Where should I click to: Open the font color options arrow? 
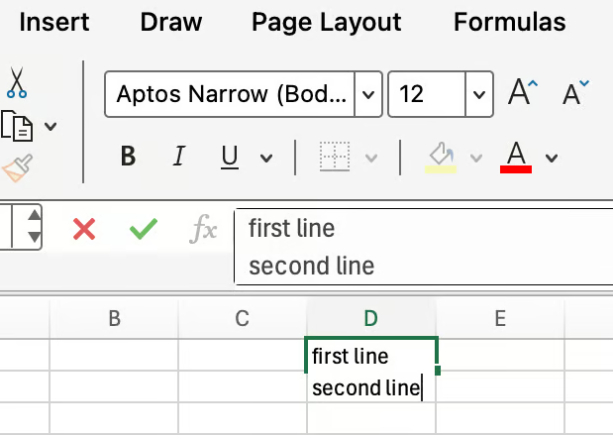(x=552, y=158)
